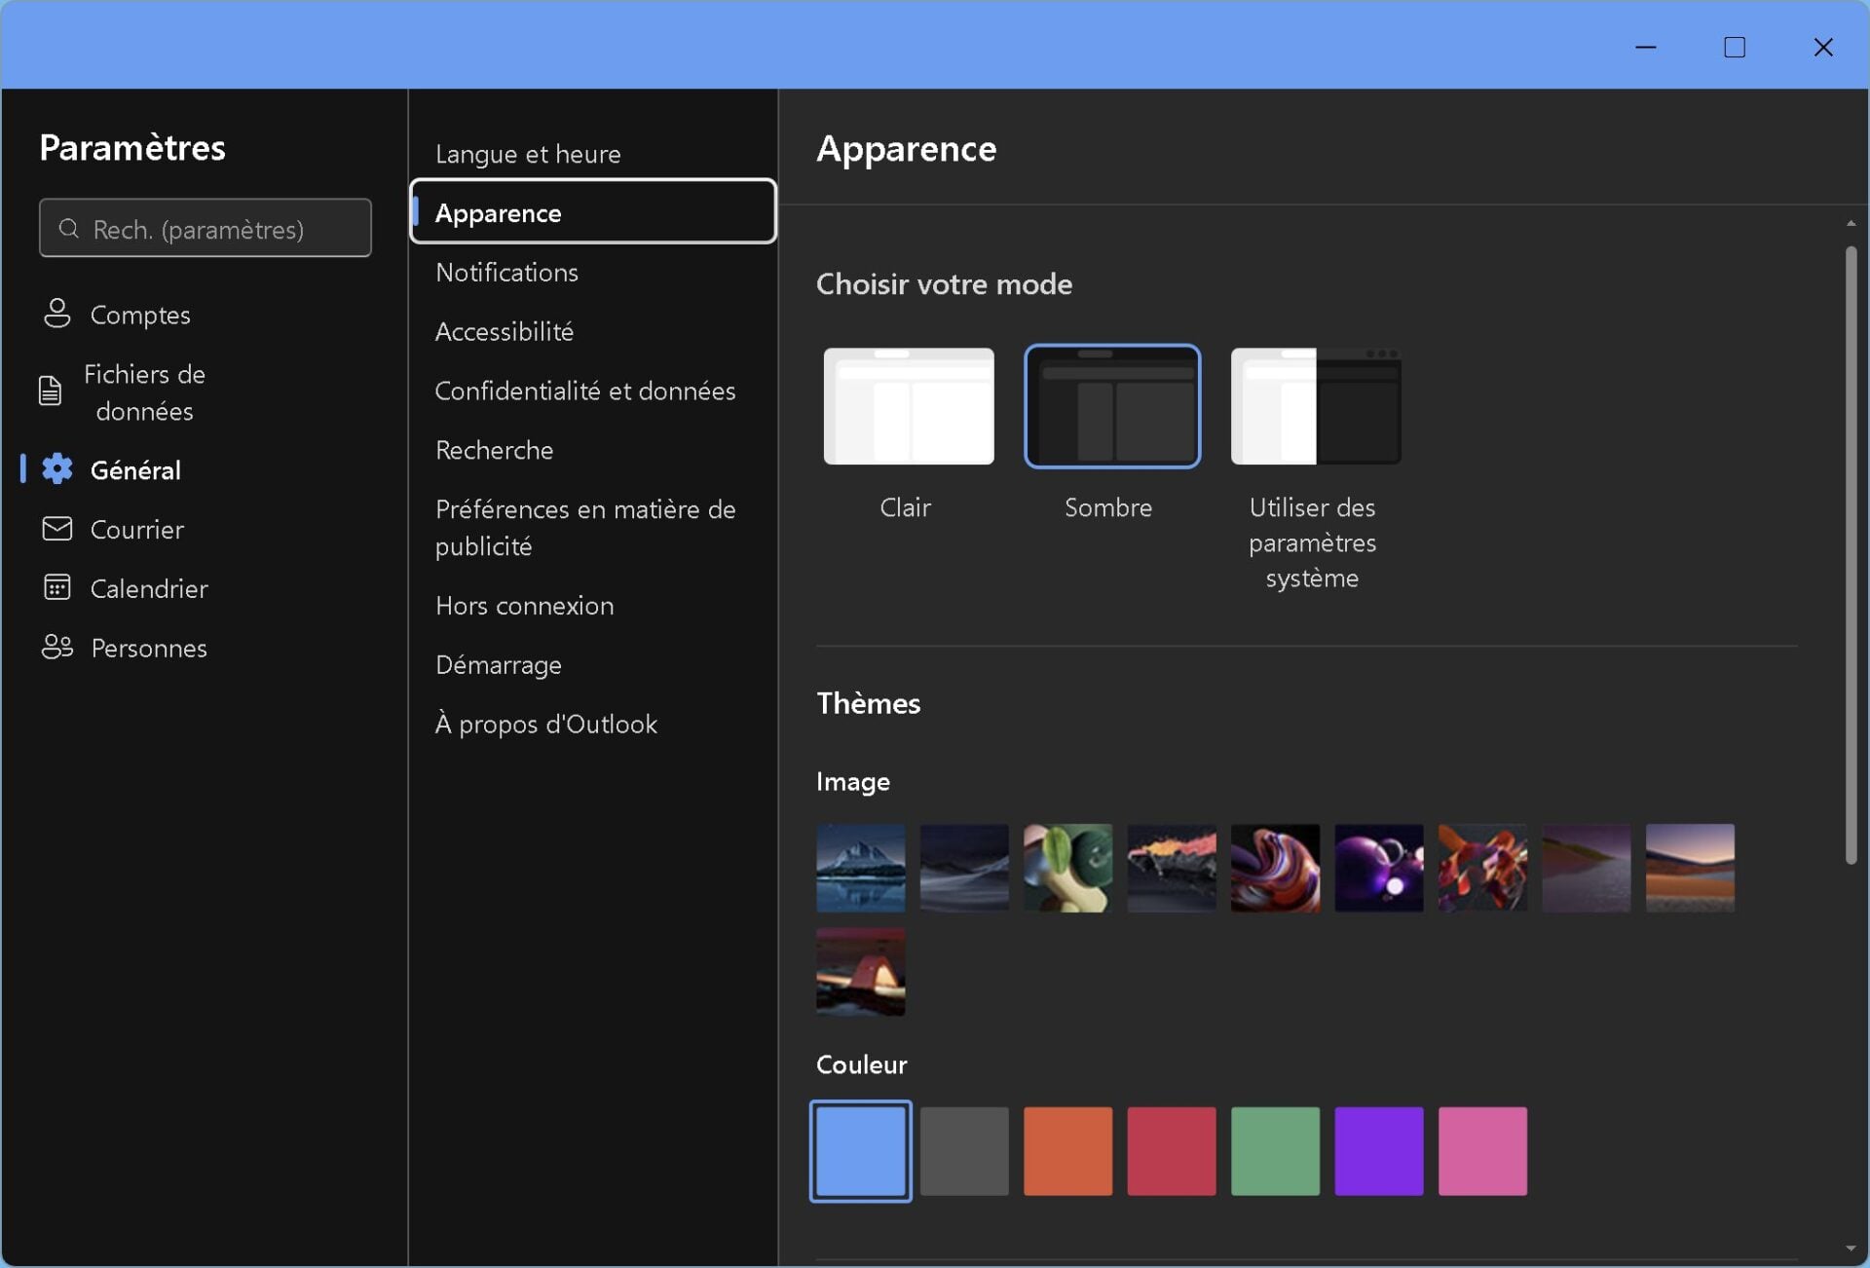Click the Personnes label
1870x1268 pixels.
point(149,648)
